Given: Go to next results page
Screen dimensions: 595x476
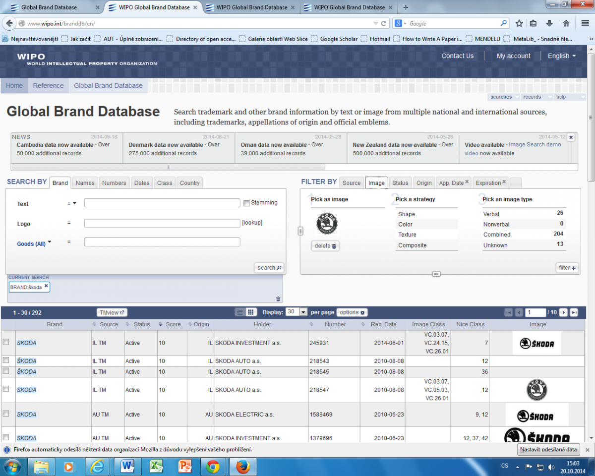Looking at the screenshot, I should click(563, 312).
